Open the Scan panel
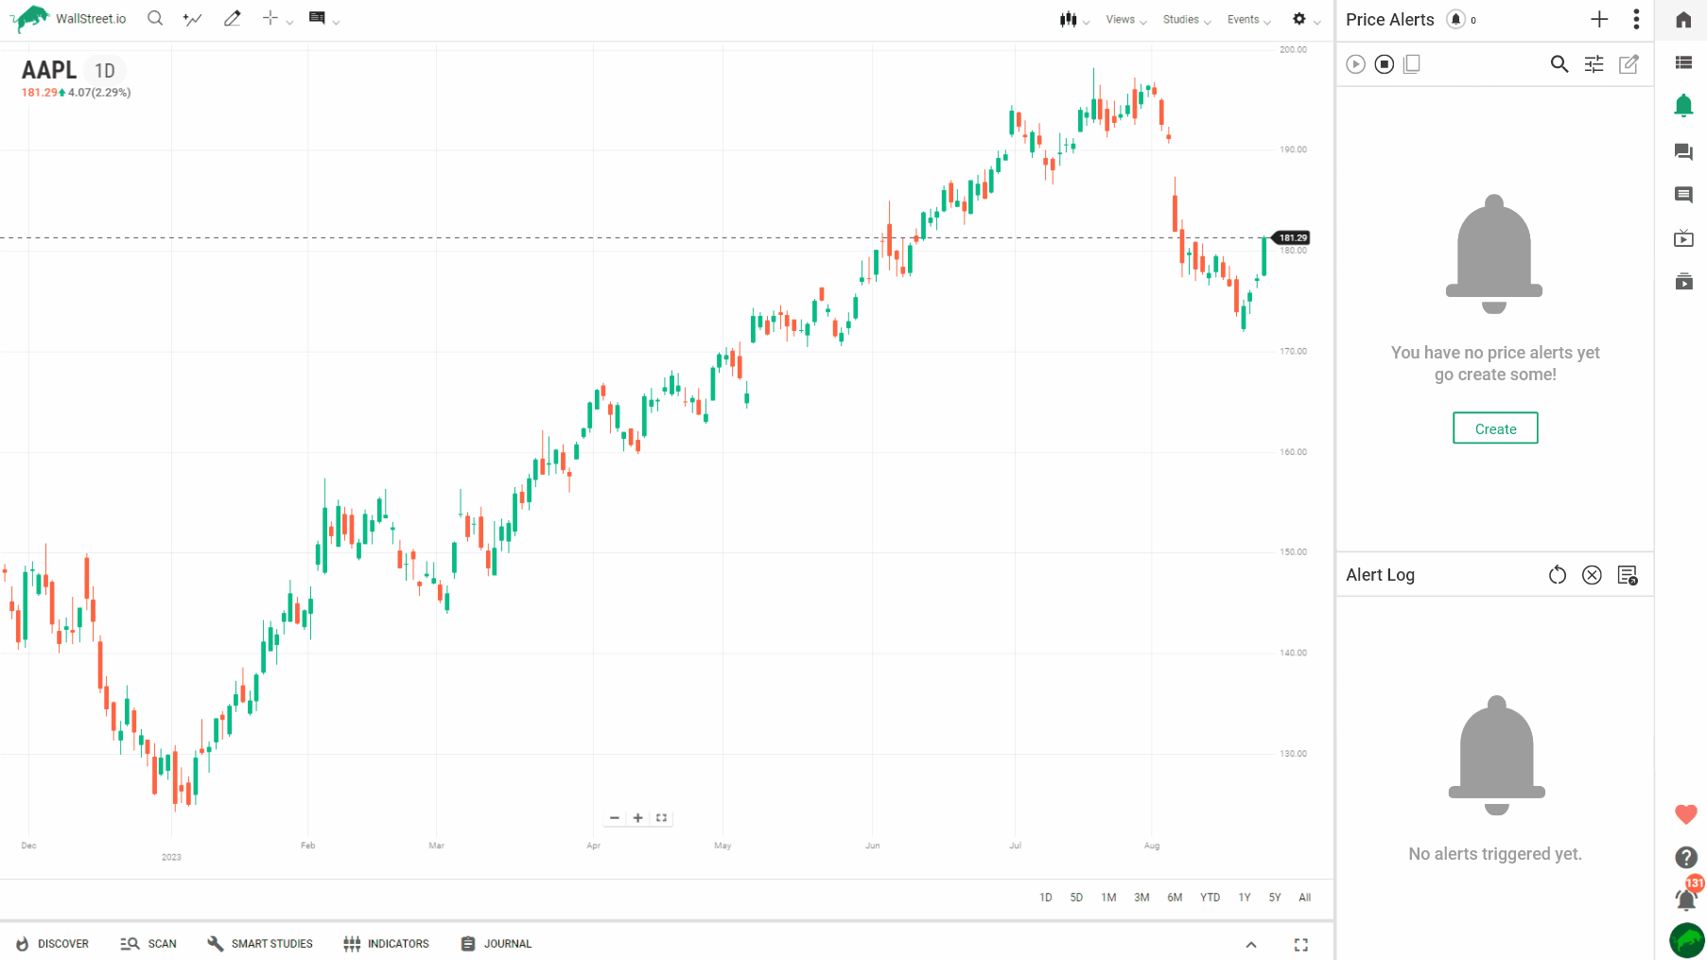The image size is (1707, 960). click(x=148, y=944)
